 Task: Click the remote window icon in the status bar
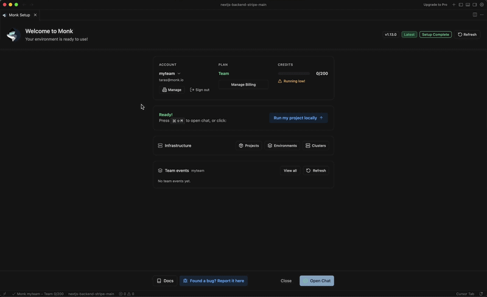pos(4,294)
